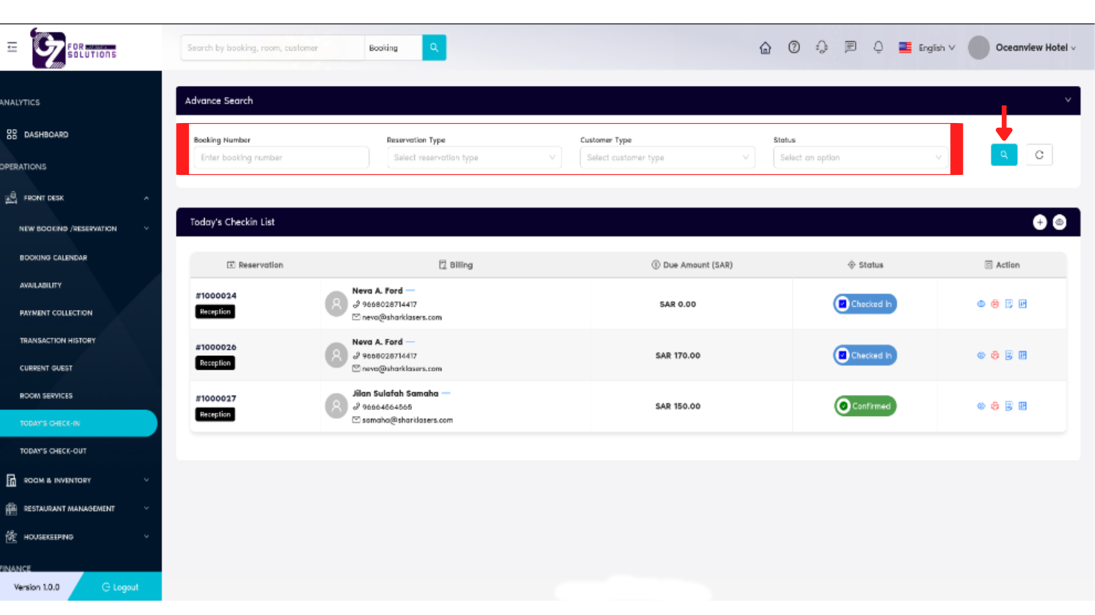Click the notification bell icon
This screenshot has height=615, width=1095.
click(x=878, y=47)
